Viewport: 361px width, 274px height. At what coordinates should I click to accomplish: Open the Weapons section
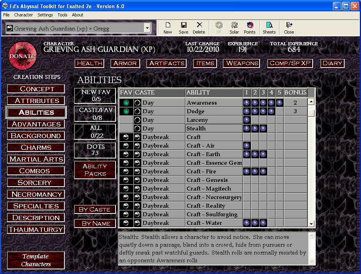click(x=242, y=63)
